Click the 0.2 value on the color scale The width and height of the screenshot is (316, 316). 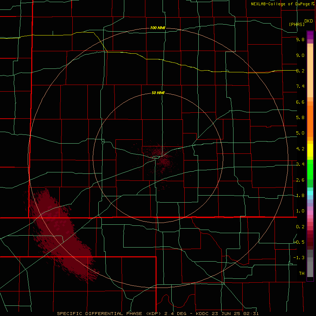click(x=300, y=227)
